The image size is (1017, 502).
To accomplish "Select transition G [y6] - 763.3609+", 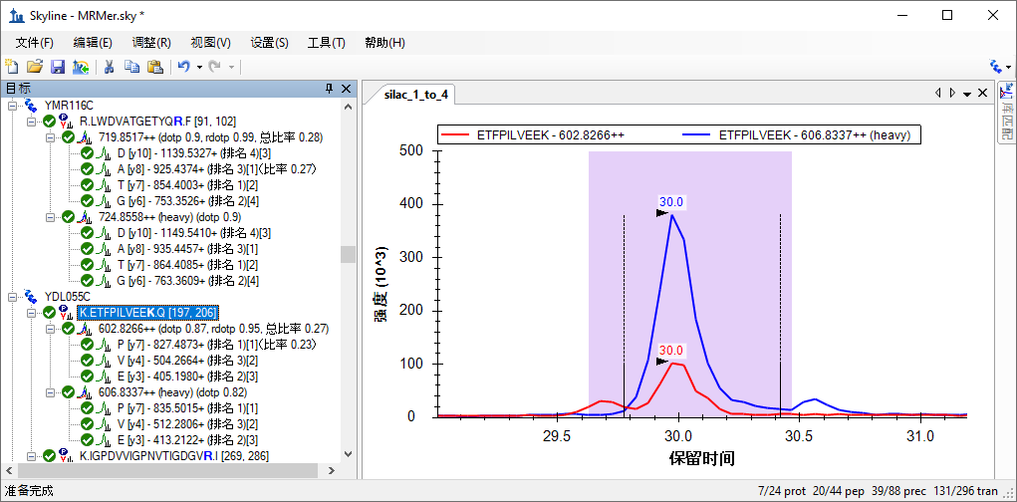I will click(x=188, y=281).
